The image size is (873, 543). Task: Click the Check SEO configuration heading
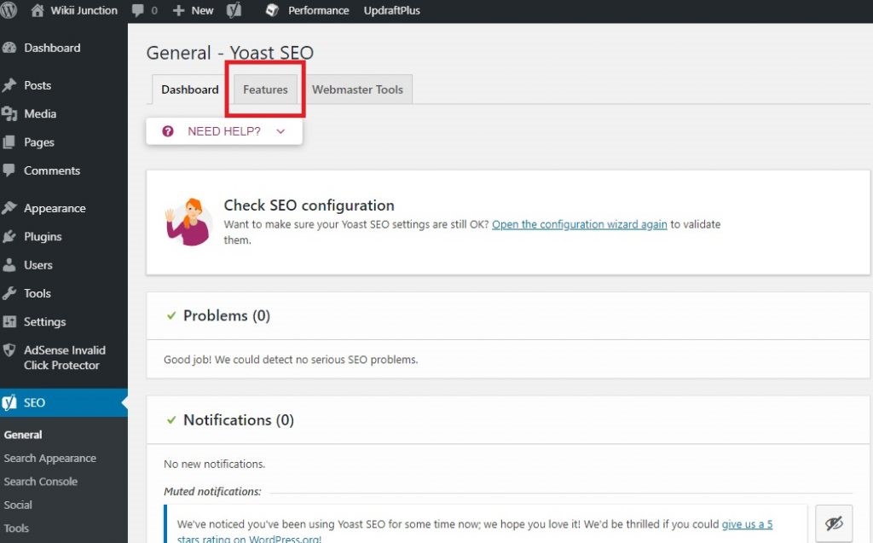(x=309, y=205)
